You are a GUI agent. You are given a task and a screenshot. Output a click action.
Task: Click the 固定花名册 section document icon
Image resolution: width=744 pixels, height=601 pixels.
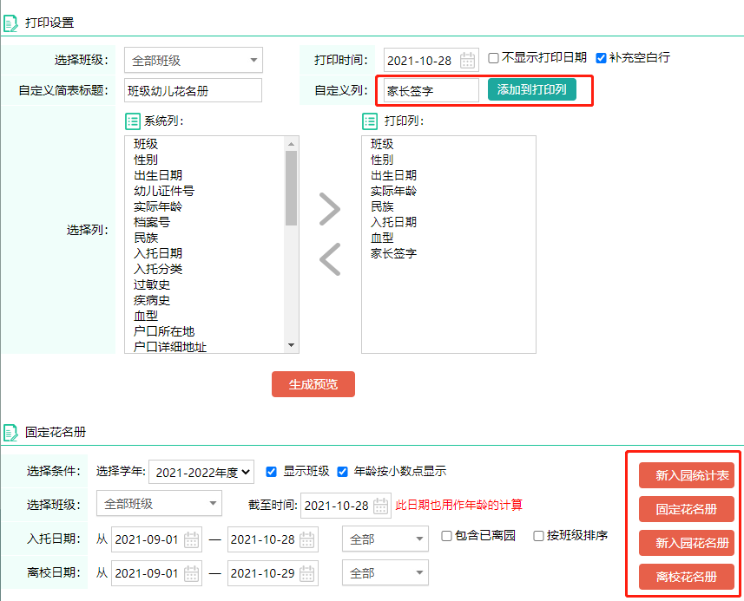tap(10, 433)
